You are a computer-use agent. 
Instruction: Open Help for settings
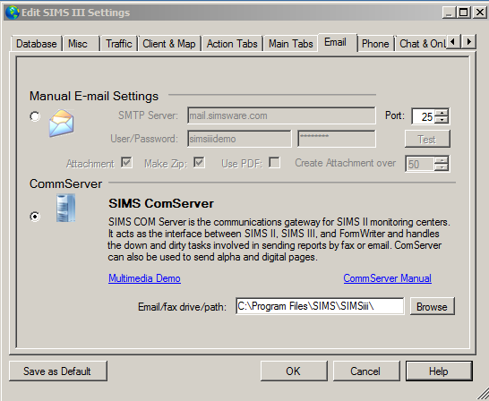point(439,371)
